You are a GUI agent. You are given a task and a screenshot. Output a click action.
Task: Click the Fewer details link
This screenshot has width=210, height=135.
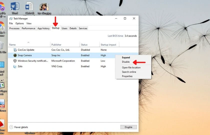tap(21, 127)
